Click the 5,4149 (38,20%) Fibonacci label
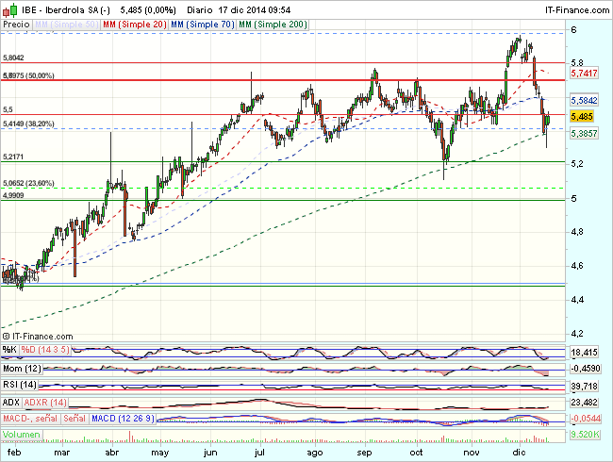 click(x=28, y=124)
